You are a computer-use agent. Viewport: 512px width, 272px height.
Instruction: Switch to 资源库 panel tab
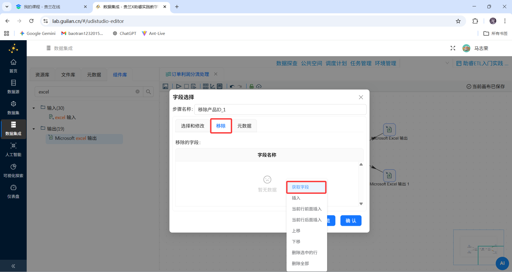click(42, 75)
